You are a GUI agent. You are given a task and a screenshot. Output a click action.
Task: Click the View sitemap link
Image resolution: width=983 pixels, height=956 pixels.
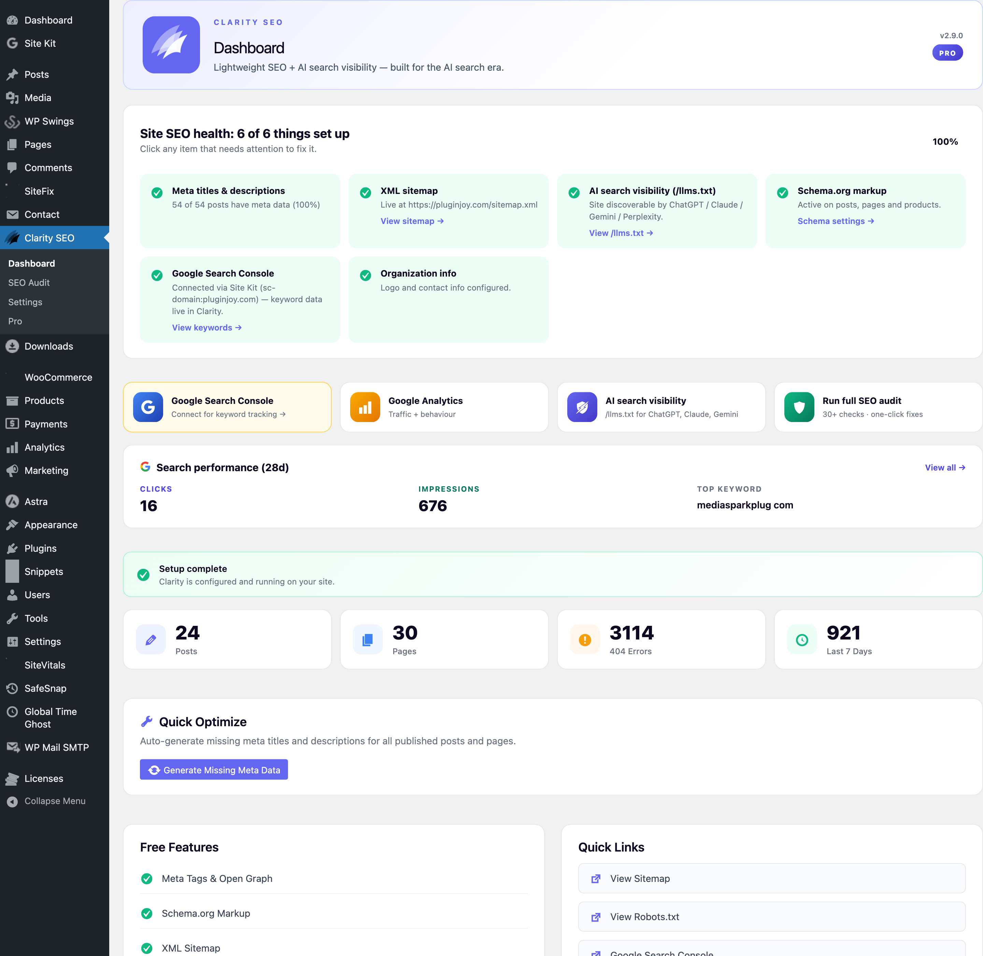pos(412,221)
